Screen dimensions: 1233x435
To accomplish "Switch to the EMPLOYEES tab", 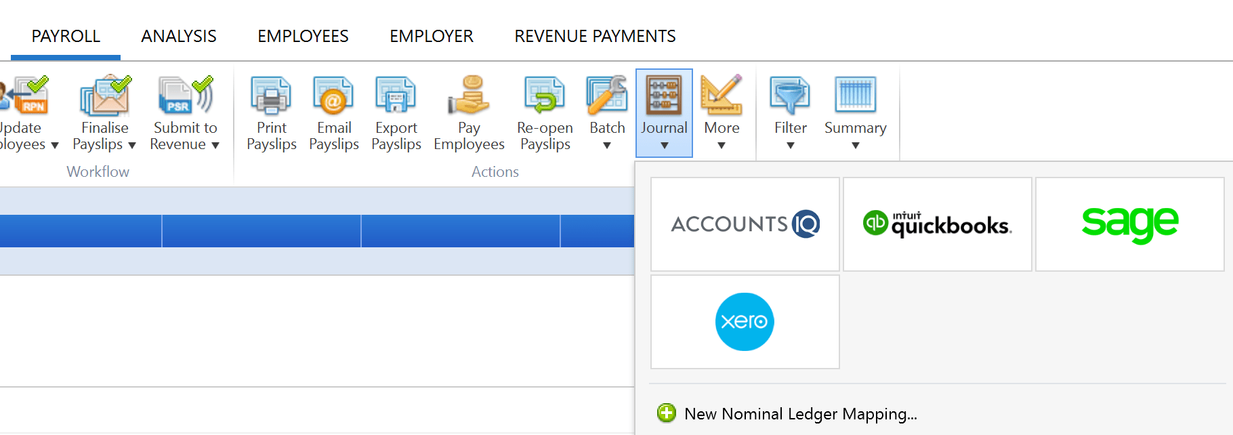I will 303,36.
